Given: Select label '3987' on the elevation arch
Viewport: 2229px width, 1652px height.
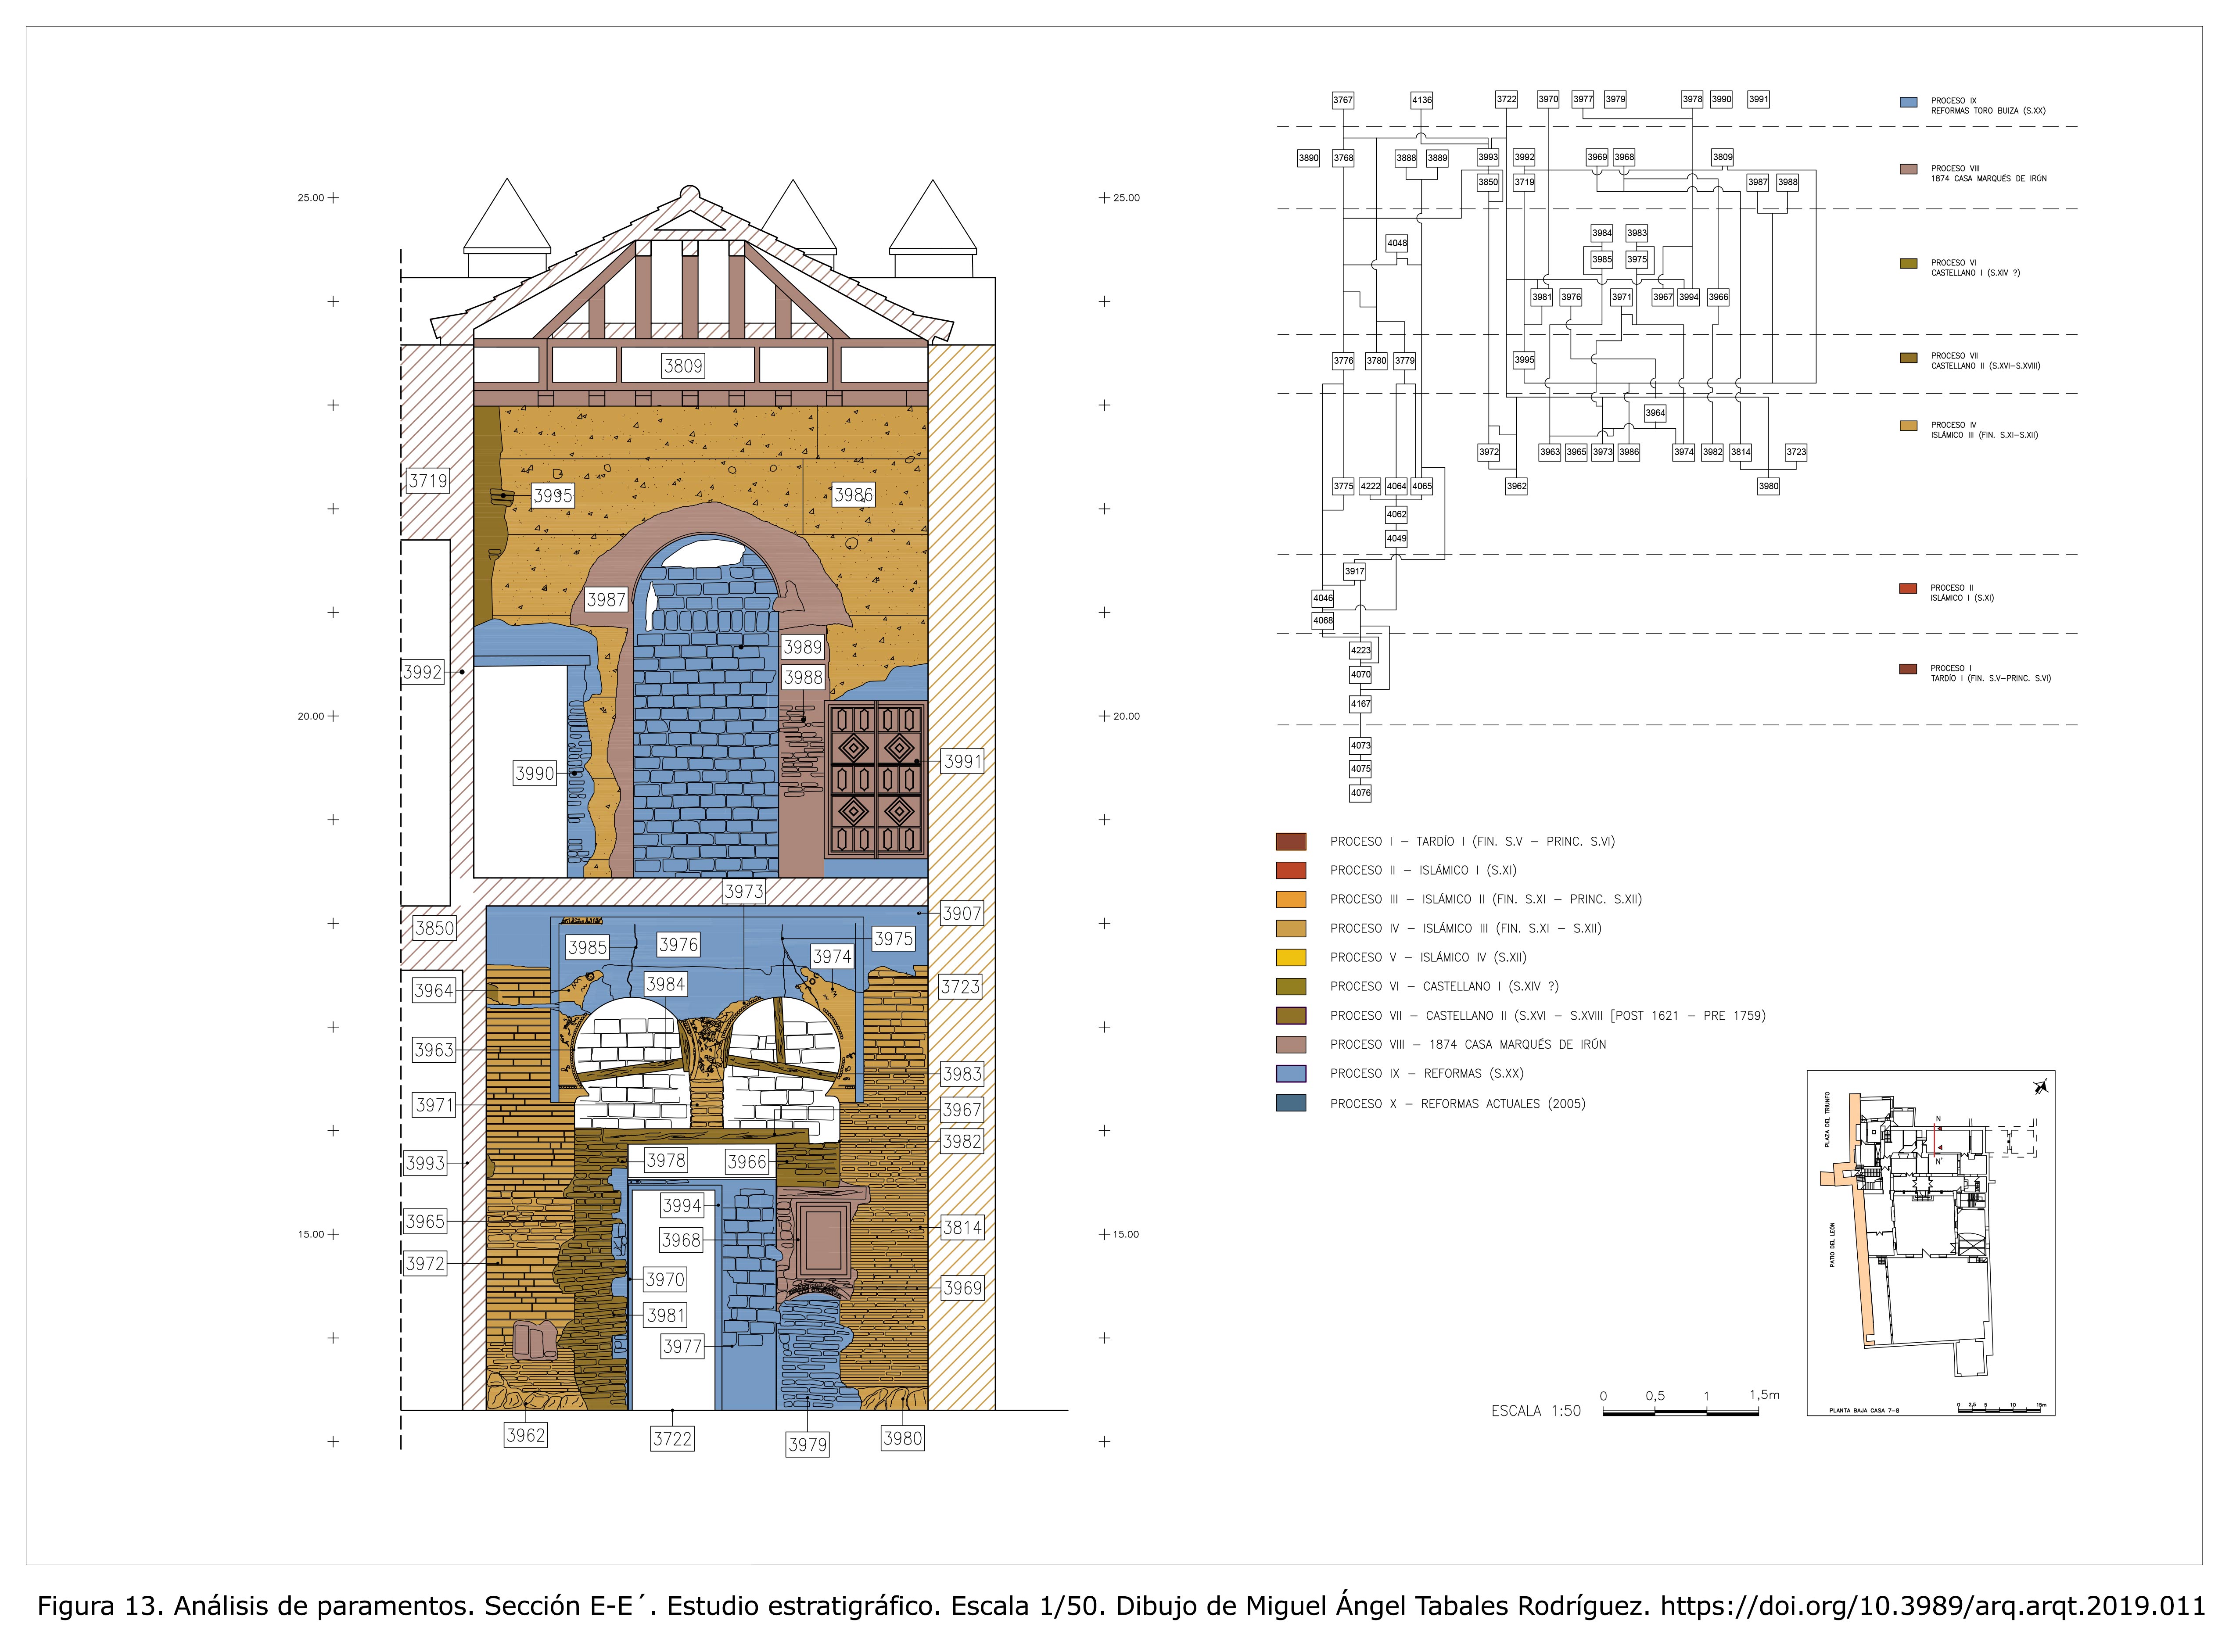Looking at the screenshot, I should pos(606,600).
